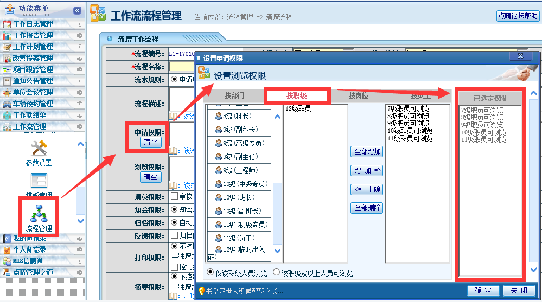Open 点睛论坛帮助 link
Screen dimensions: 542x302
click(x=518, y=16)
